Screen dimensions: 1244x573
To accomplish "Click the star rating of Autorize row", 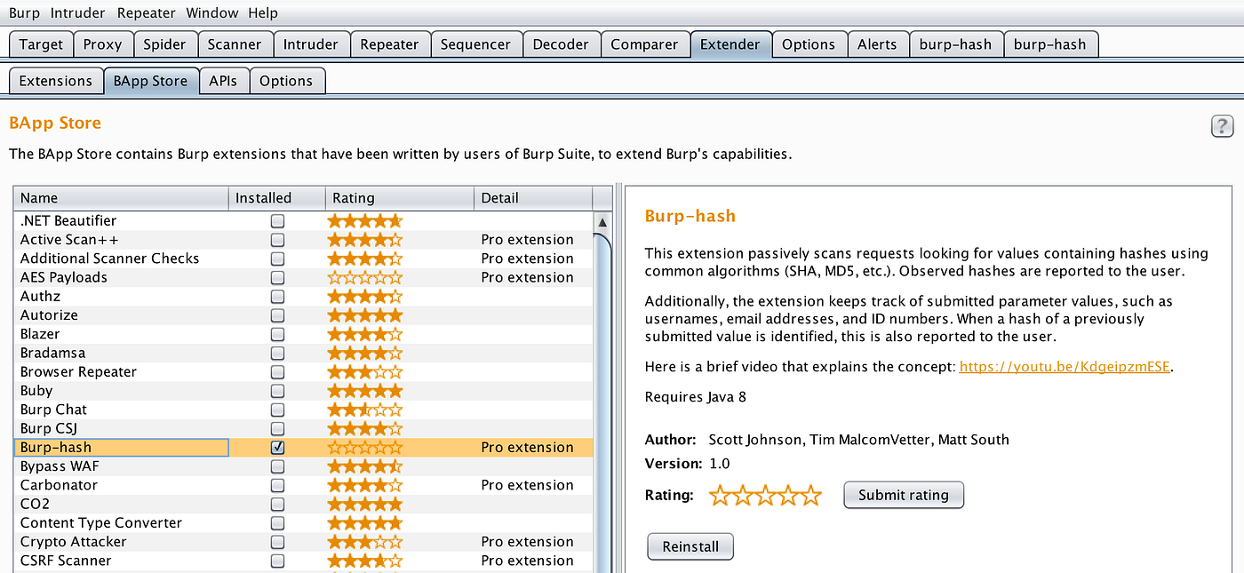I will click(x=365, y=315).
